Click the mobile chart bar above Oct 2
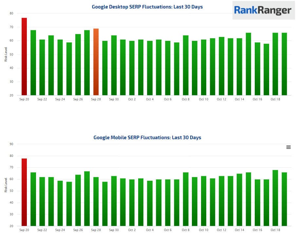The width and height of the screenshot is (296, 234). pos(132,203)
